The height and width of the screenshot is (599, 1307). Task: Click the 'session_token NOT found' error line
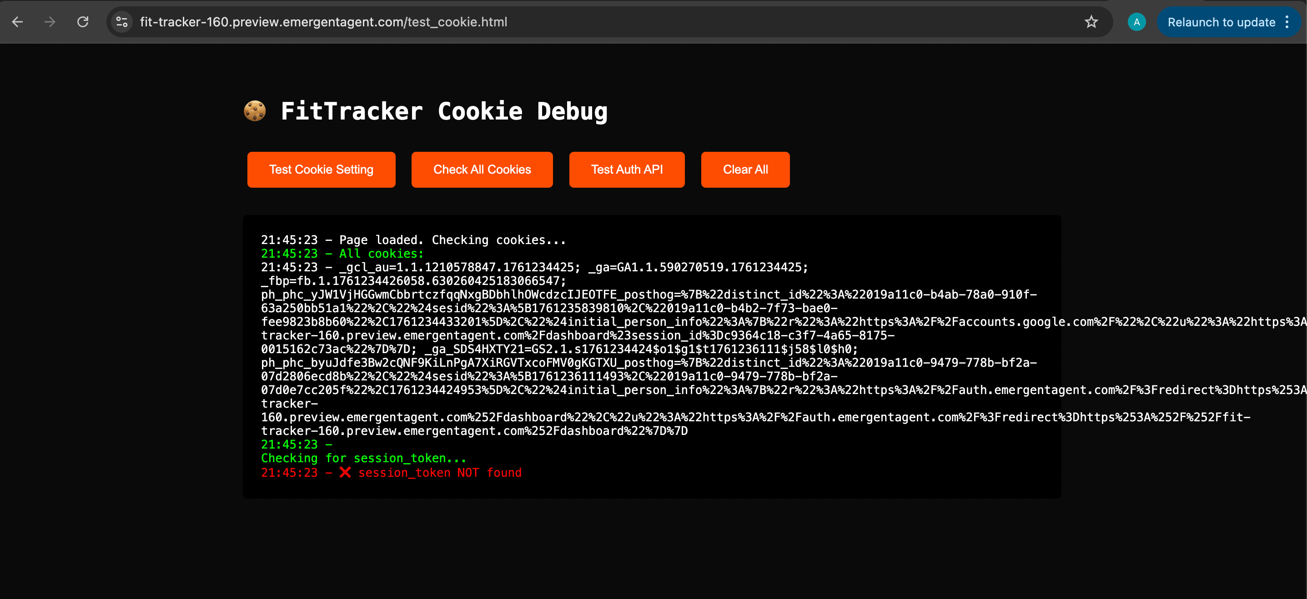coord(439,473)
